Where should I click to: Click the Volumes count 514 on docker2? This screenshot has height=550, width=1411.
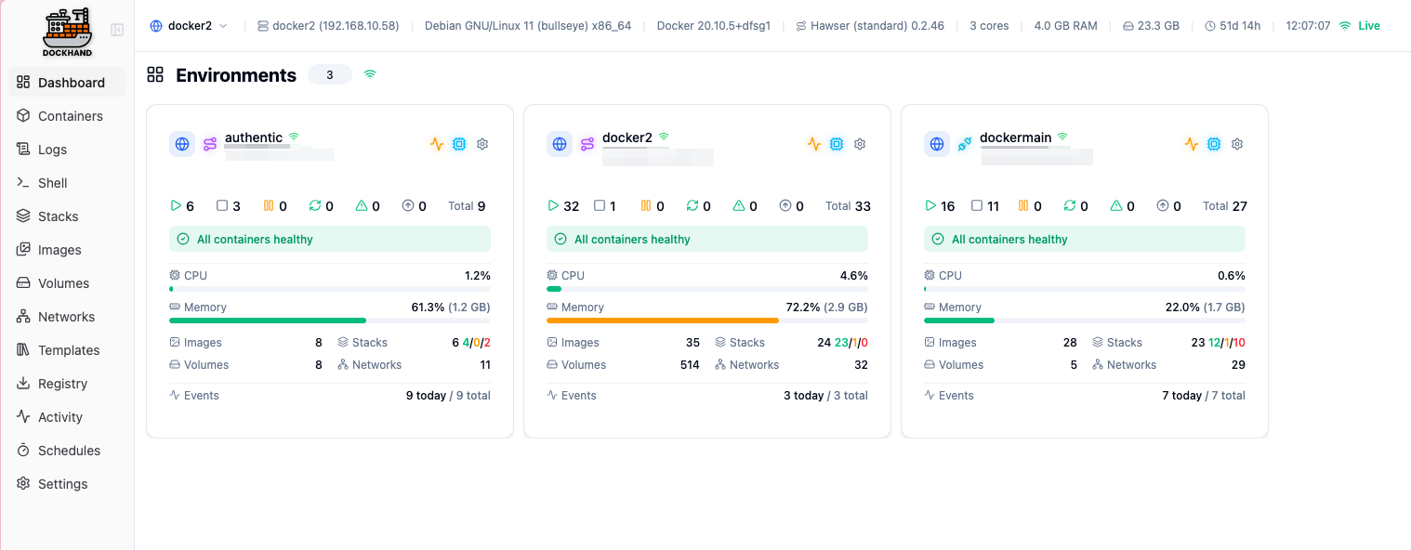690,365
